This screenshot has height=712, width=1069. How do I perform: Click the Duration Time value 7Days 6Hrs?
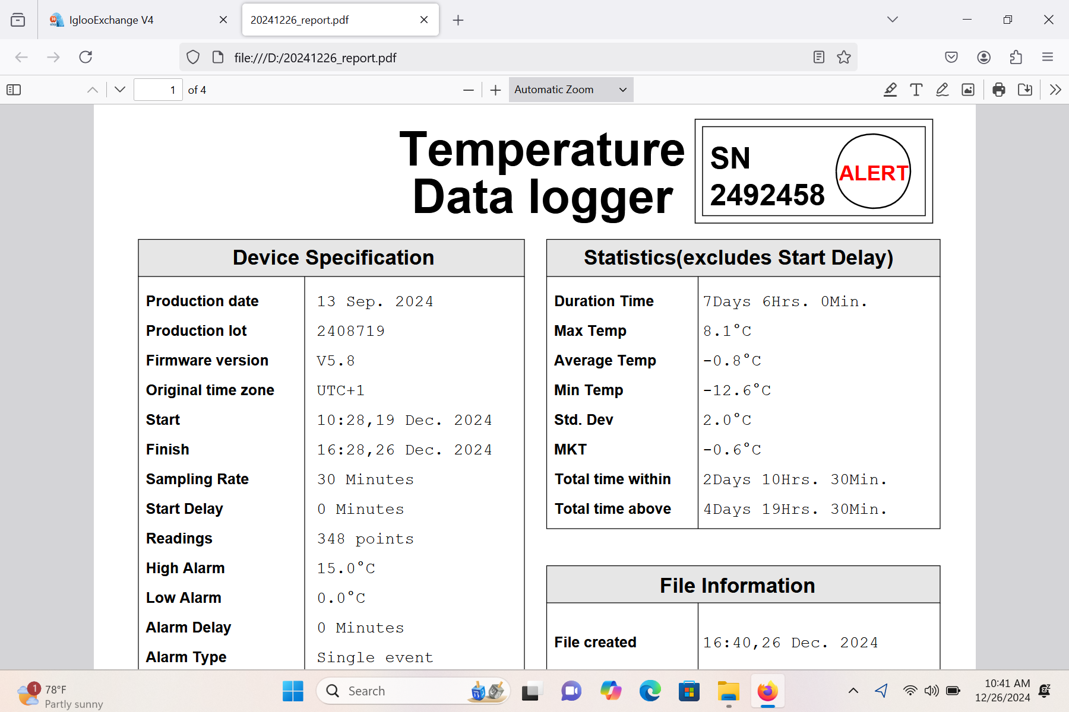click(785, 301)
